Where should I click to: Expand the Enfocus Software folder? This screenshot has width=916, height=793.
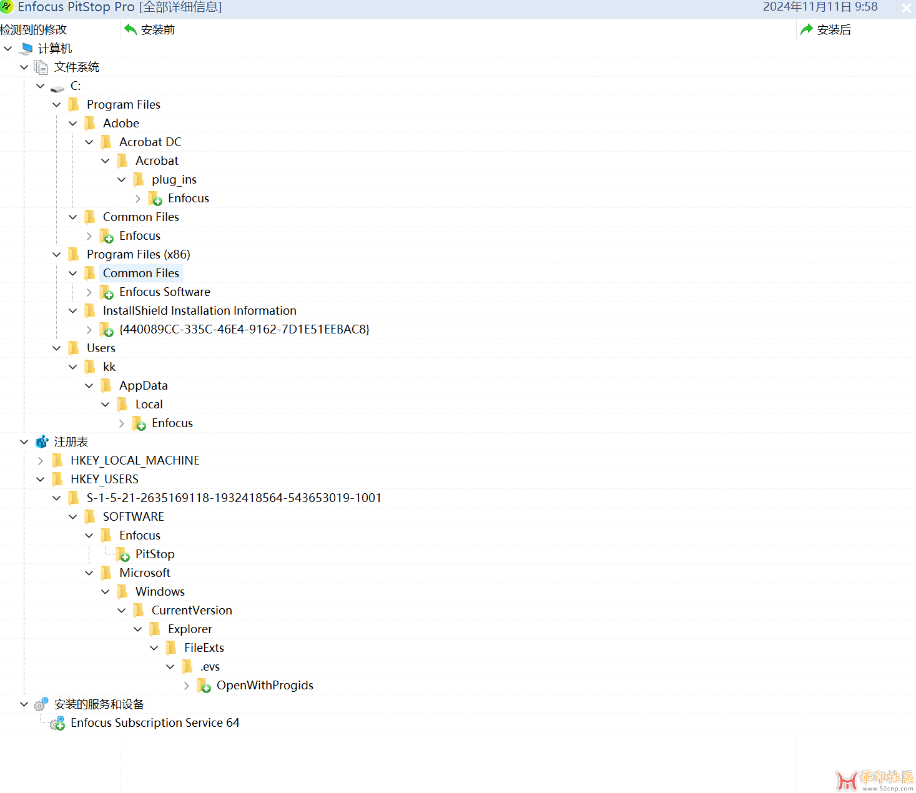(x=89, y=292)
